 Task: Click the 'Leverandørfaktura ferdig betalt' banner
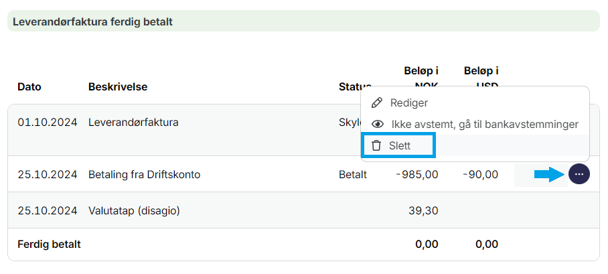pyautogui.click(x=93, y=21)
